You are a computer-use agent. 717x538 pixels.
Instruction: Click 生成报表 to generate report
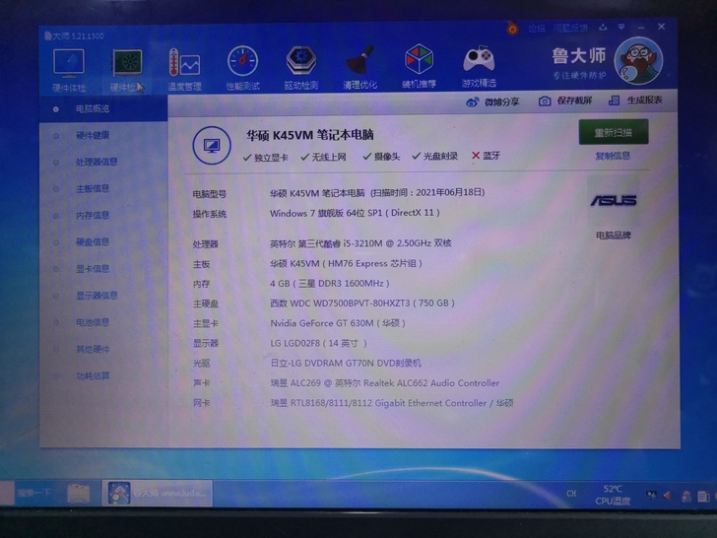(635, 101)
